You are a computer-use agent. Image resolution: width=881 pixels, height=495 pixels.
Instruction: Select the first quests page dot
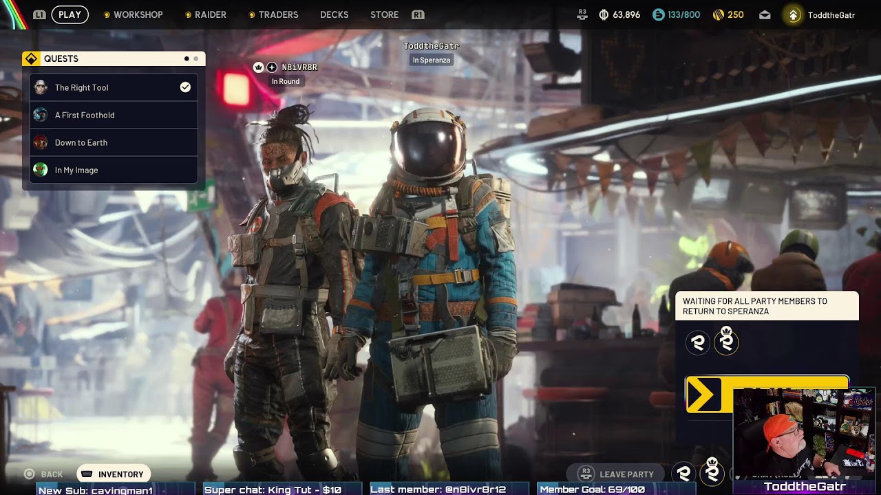tap(187, 59)
